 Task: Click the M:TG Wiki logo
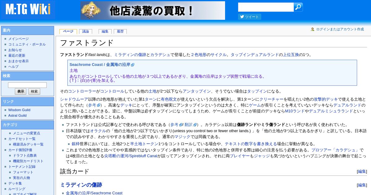pyautogui.click(x=28, y=10)
